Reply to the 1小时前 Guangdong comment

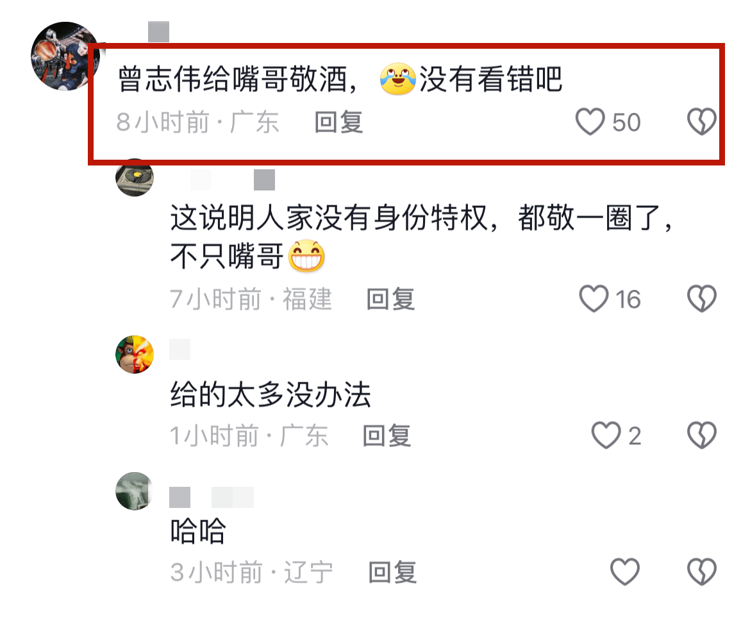click(x=387, y=435)
